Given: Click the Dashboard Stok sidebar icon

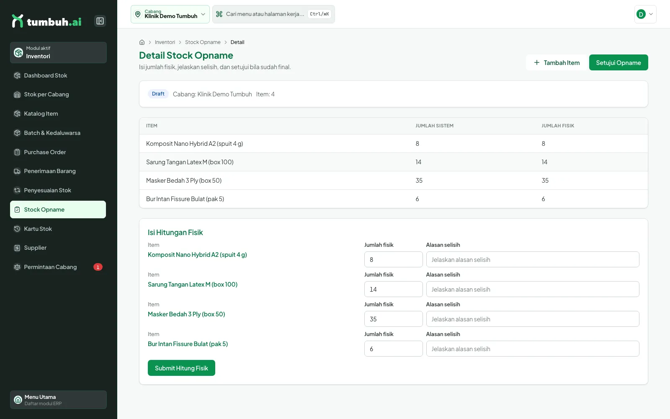Looking at the screenshot, I should click(x=17, y=75).
